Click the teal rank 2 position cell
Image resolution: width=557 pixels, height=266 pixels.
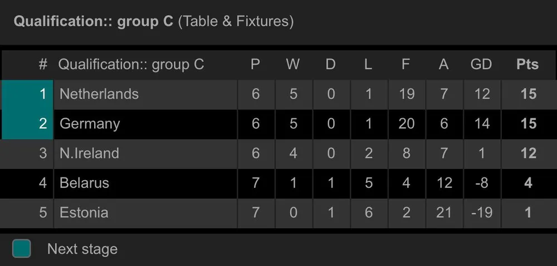[x=27, y=123]
